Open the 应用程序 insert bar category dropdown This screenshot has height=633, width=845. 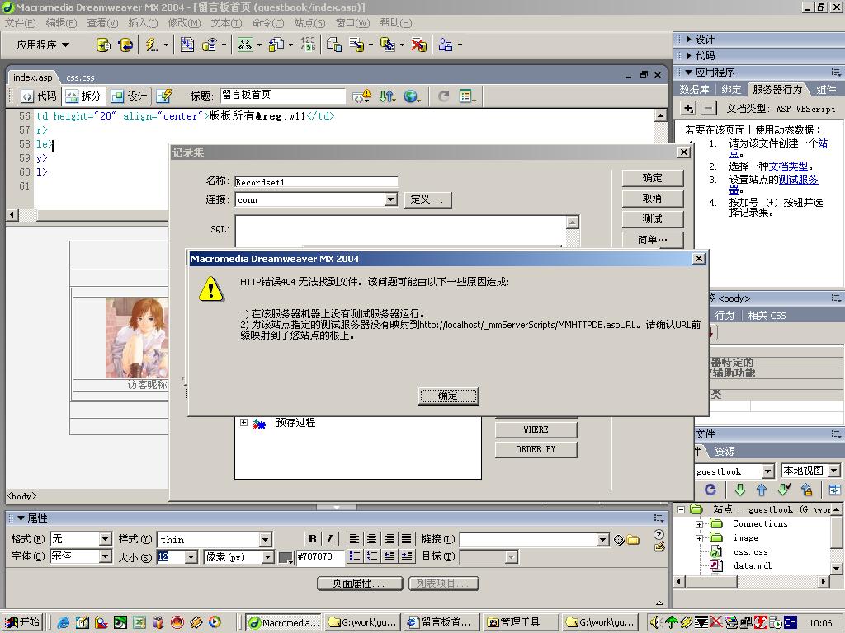tap(43, 45)
